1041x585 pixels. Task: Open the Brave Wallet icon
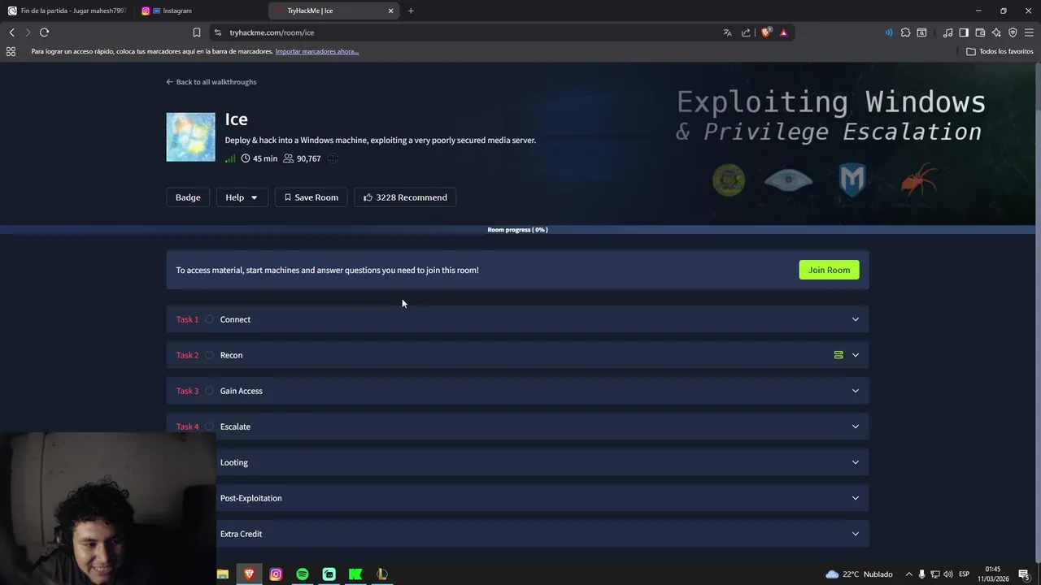(x=980, y=32)
